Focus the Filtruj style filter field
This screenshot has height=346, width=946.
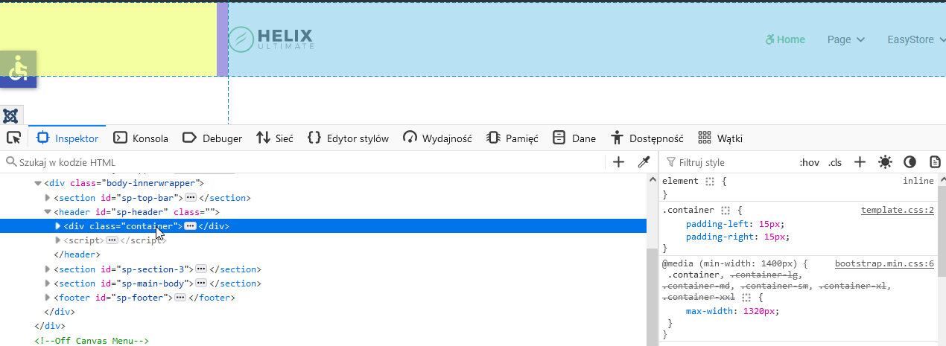pyautogui.click(x=727, y=161)
